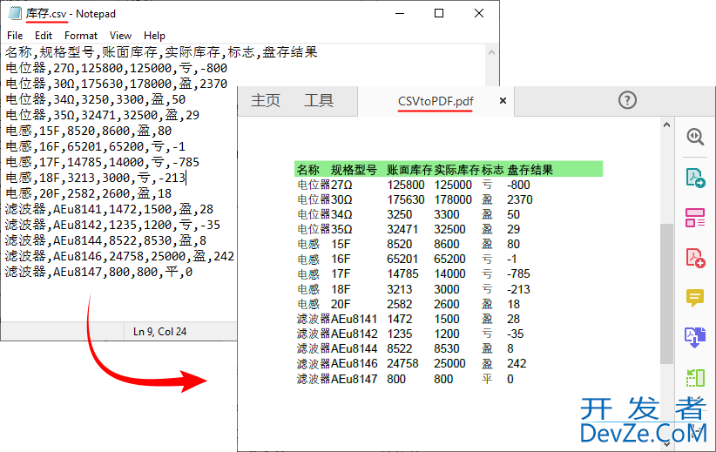Click the Combine Files purple icon

tap(695, 338)
